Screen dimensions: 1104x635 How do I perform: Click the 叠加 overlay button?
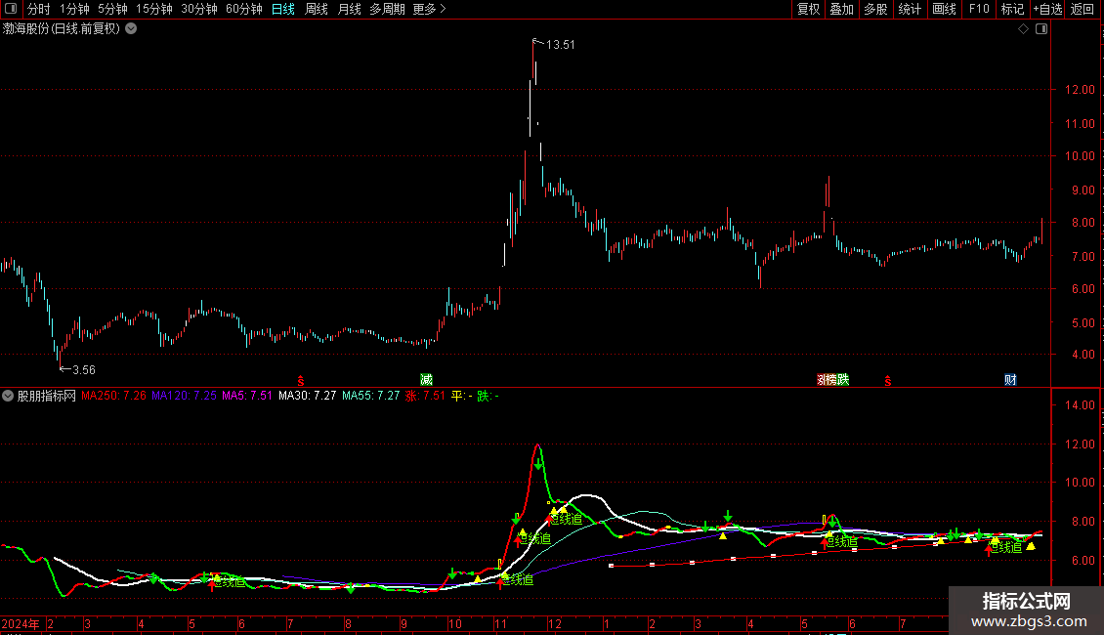[x=842, y=9]
